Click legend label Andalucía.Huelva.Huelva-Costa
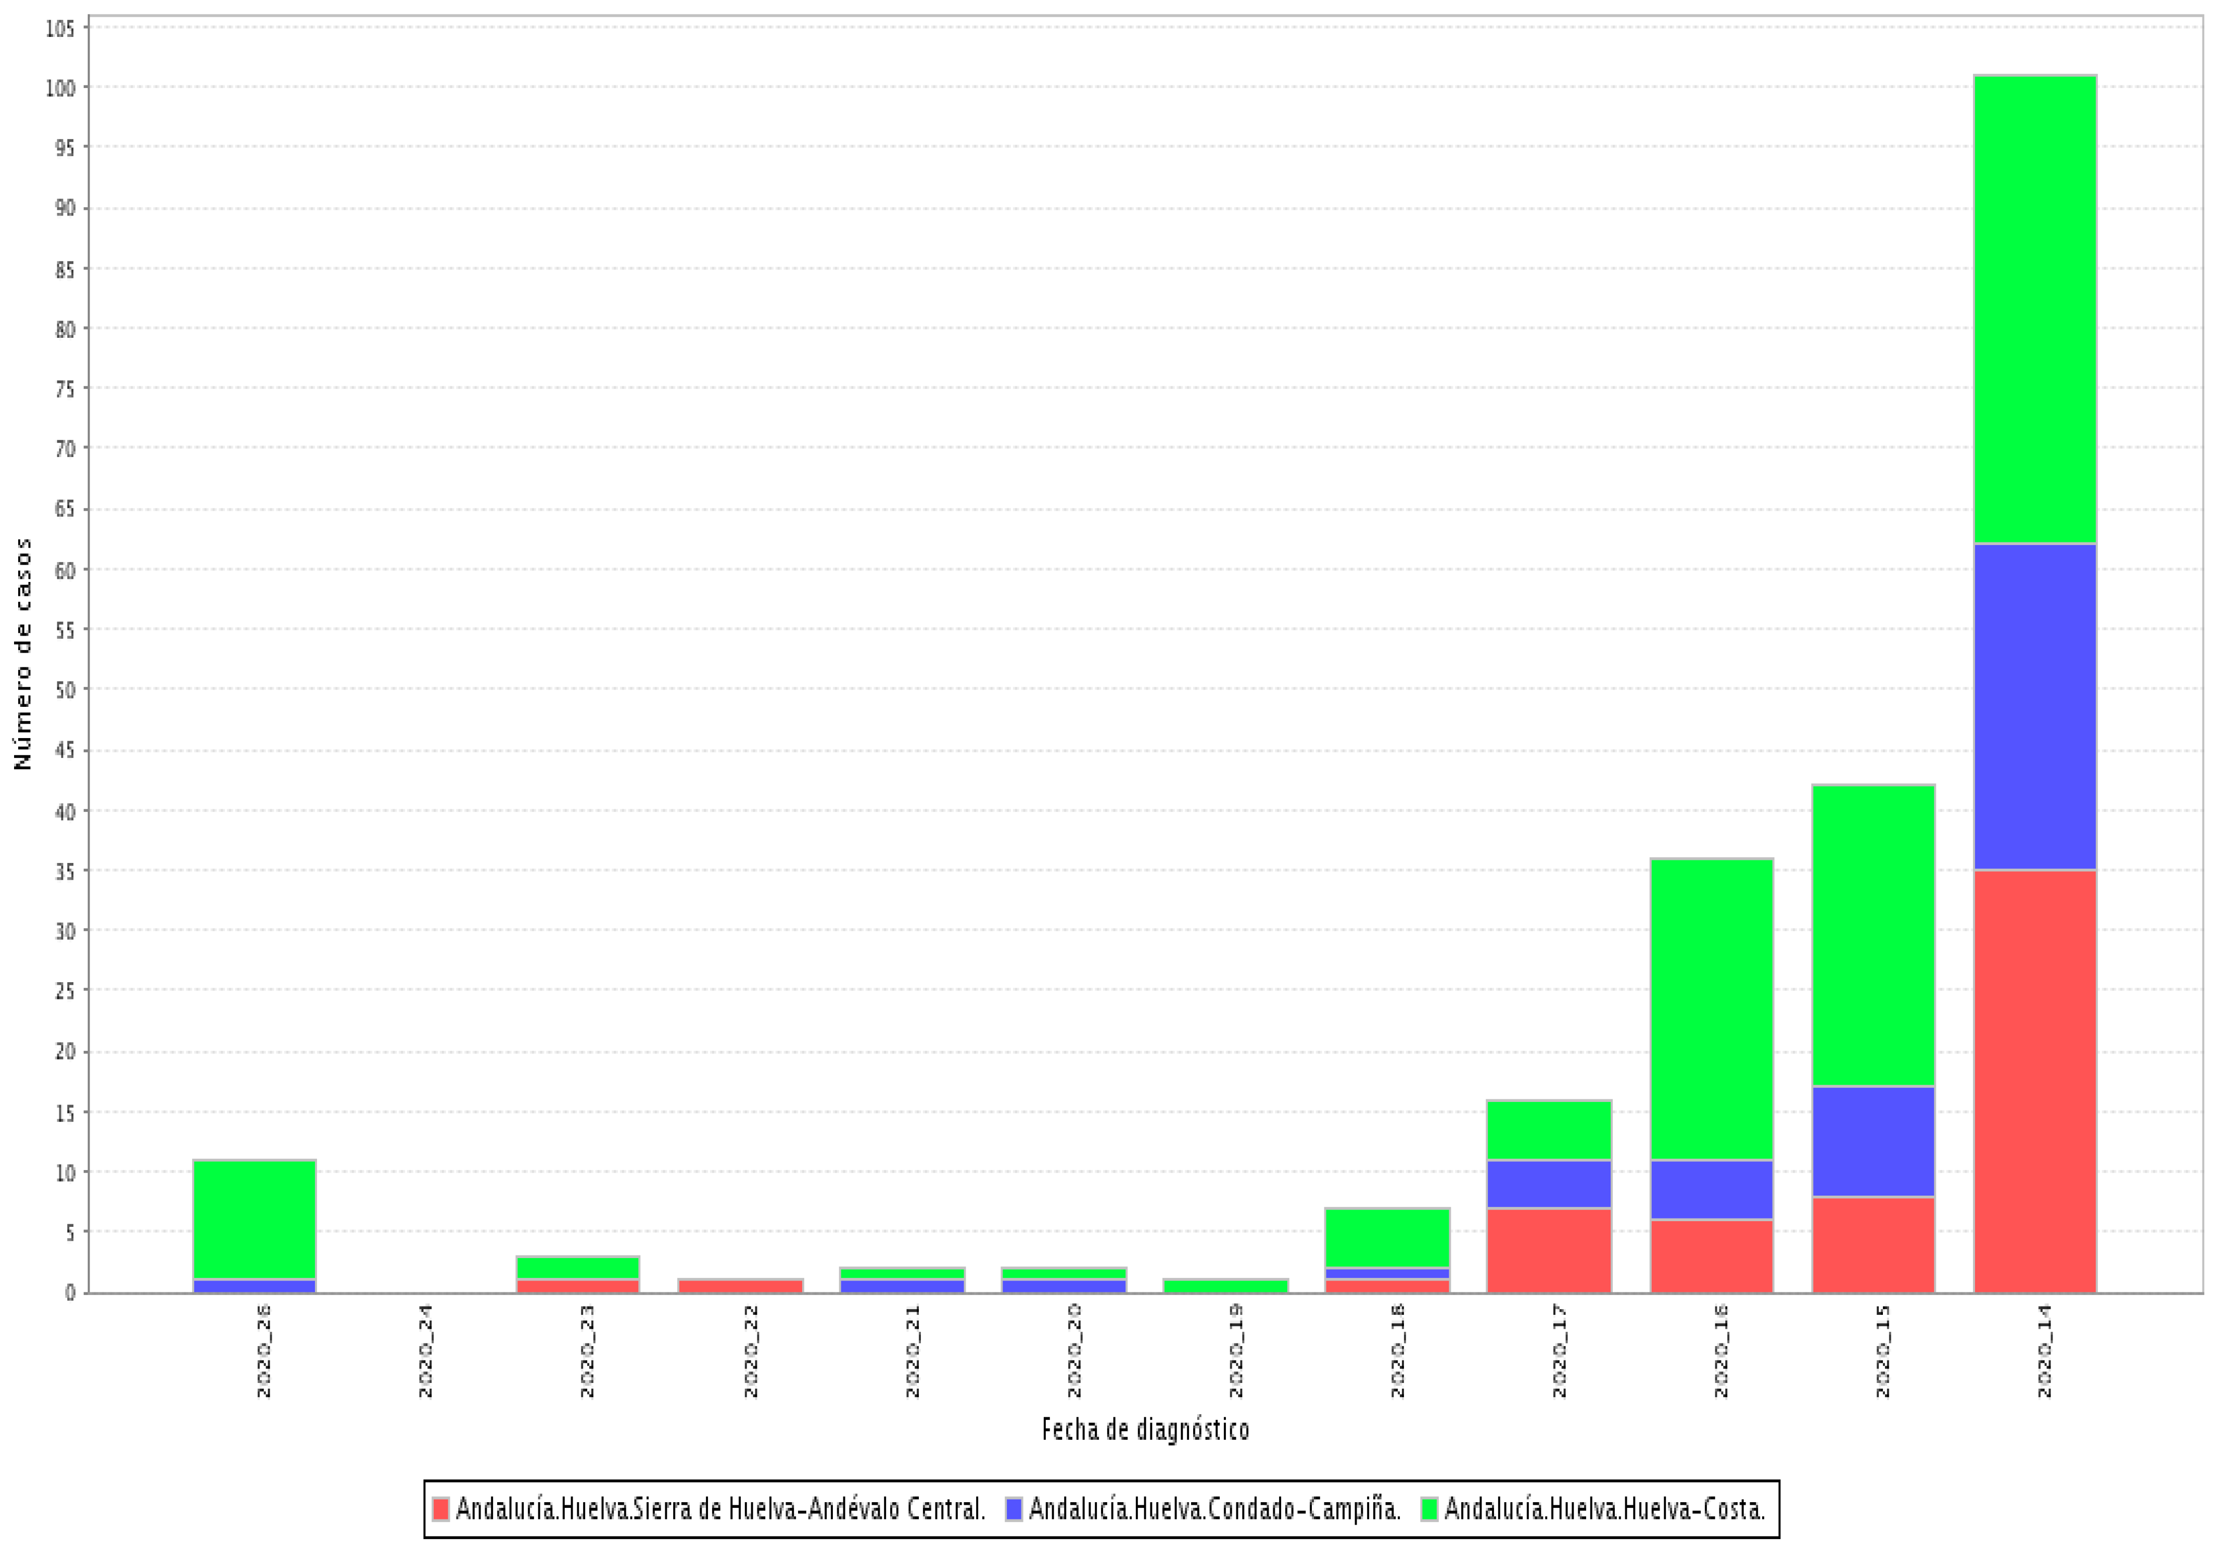 click(x=1604, y=1508)
